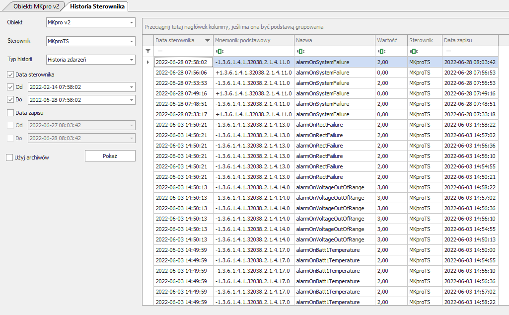Click the Sterownik column header in grid
Image resolution: width=509 pixels, height=315 pixels.
coord(425,41)
